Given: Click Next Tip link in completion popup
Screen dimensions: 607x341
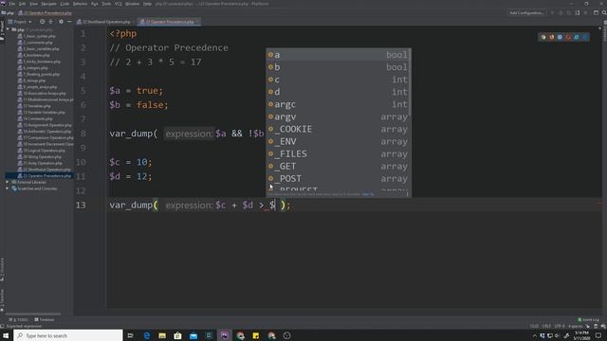Looking at the screenshot, I should point(368,194).
